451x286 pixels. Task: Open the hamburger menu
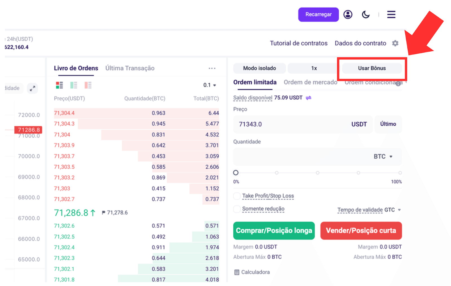point(391,14)
